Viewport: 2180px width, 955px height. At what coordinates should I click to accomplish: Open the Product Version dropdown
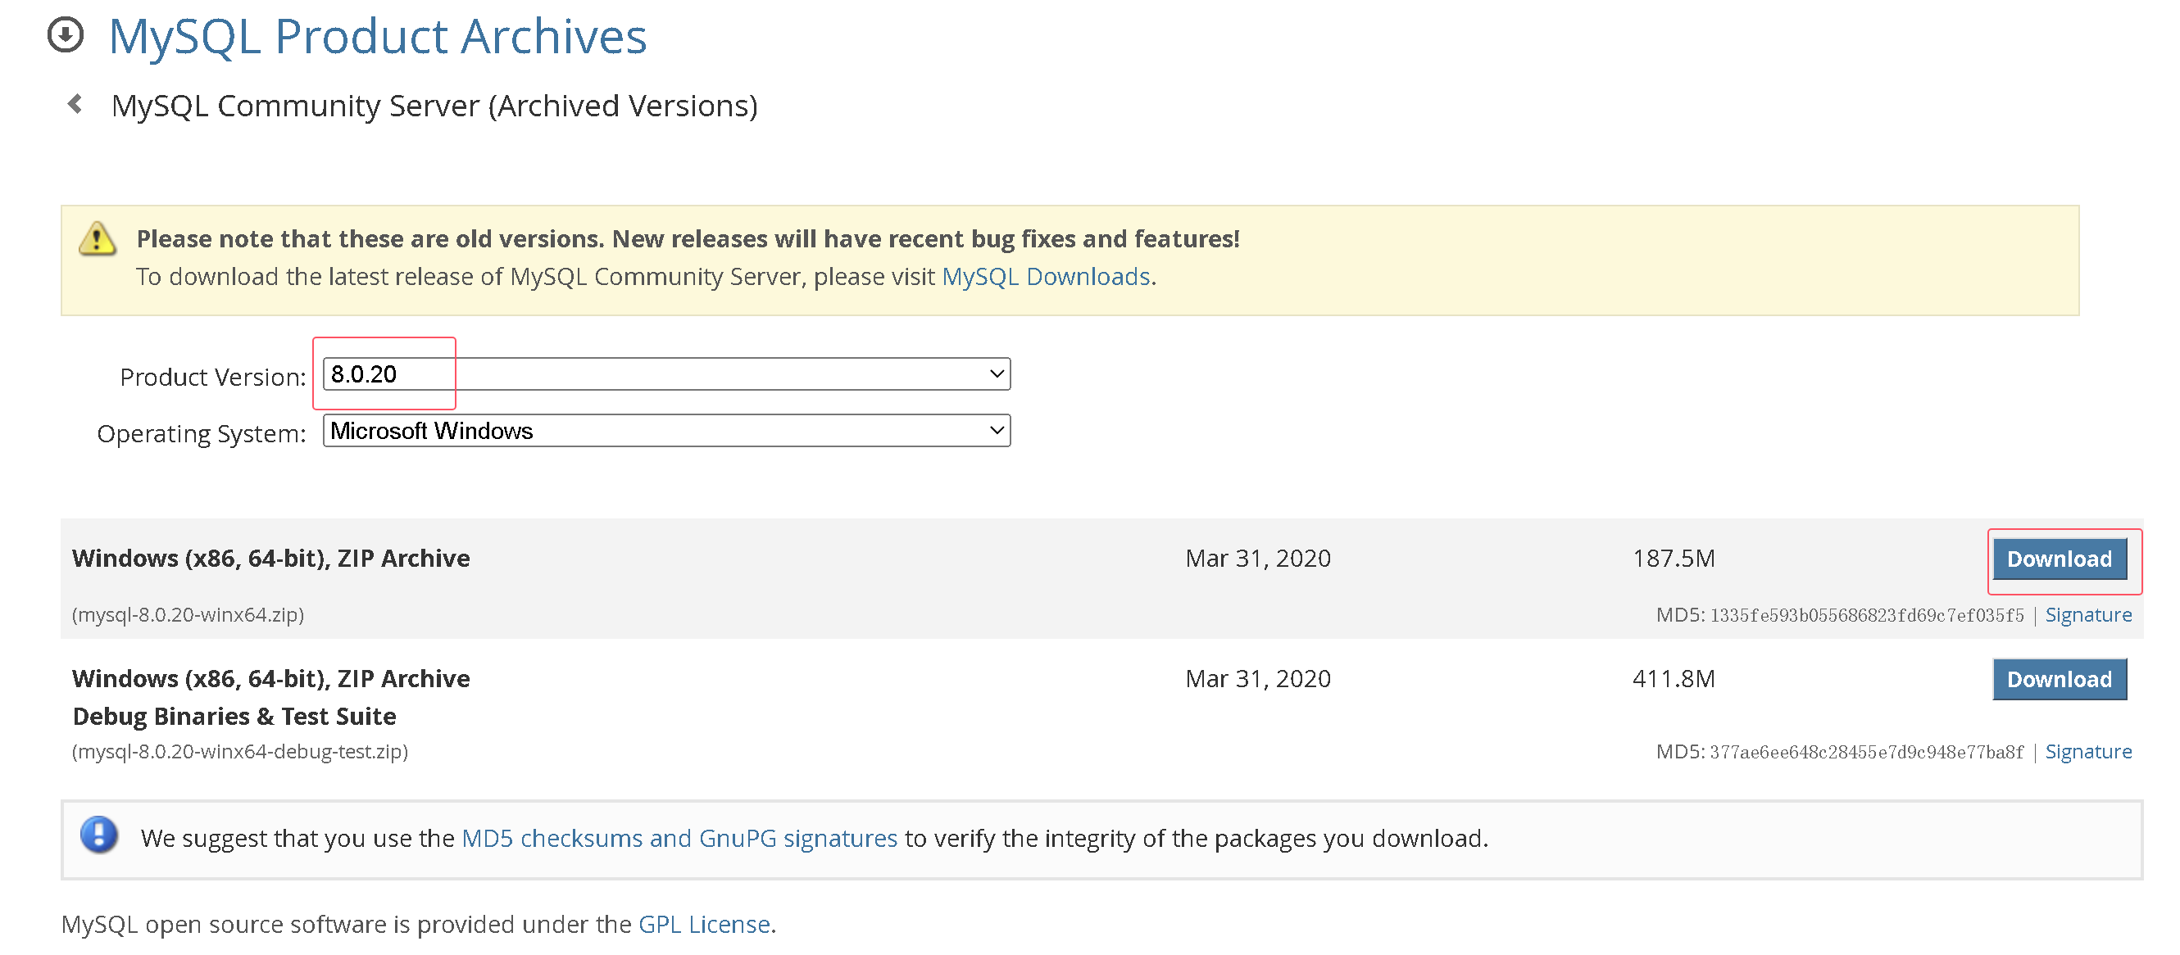667,373
